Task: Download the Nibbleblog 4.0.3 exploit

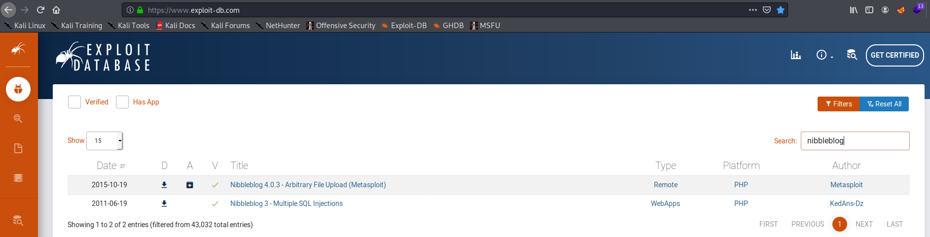Action: 164,185
